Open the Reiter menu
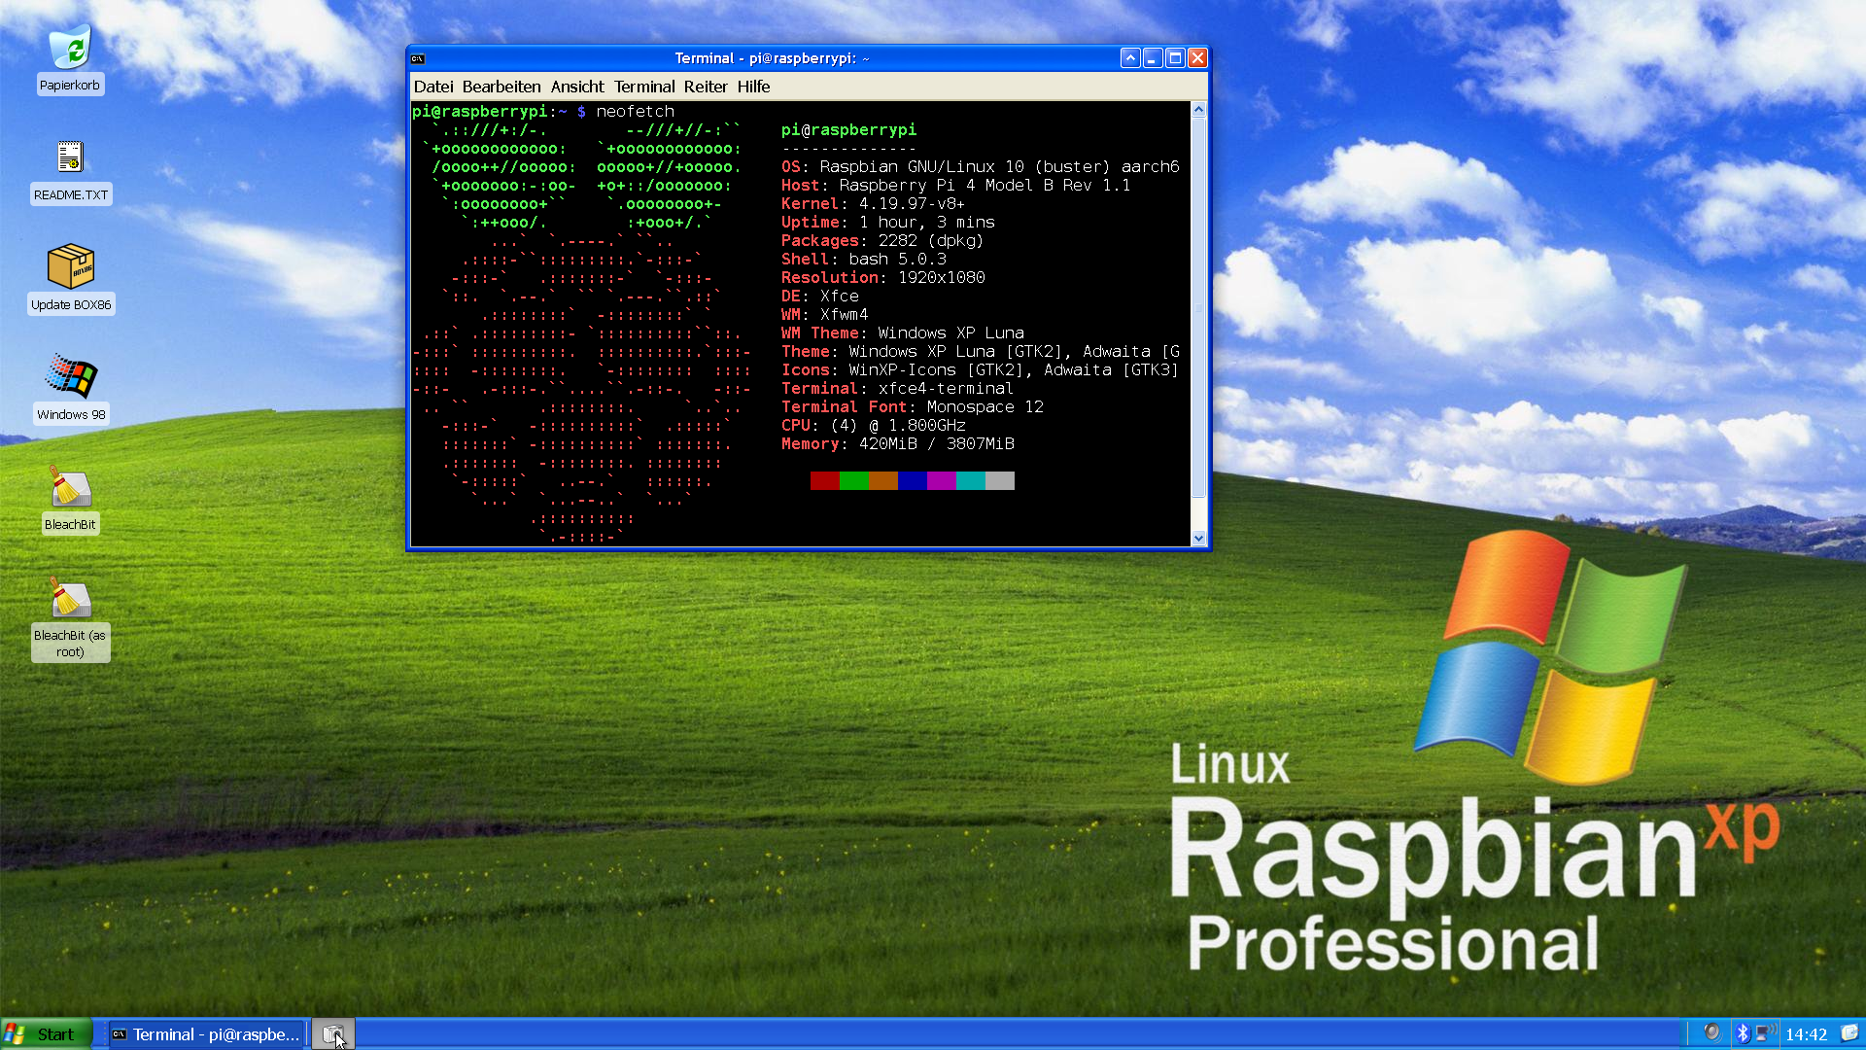The height and width of the screenshot is (1050, 1866). pyautogui.click(x=706, y=87)
